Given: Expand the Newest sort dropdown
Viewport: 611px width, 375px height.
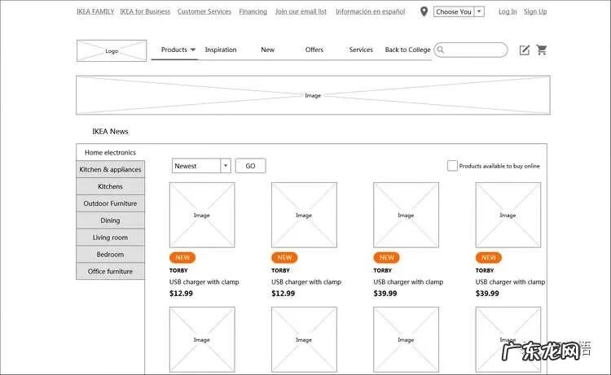Looking at the screenshot, I should (x=225, y=166).
